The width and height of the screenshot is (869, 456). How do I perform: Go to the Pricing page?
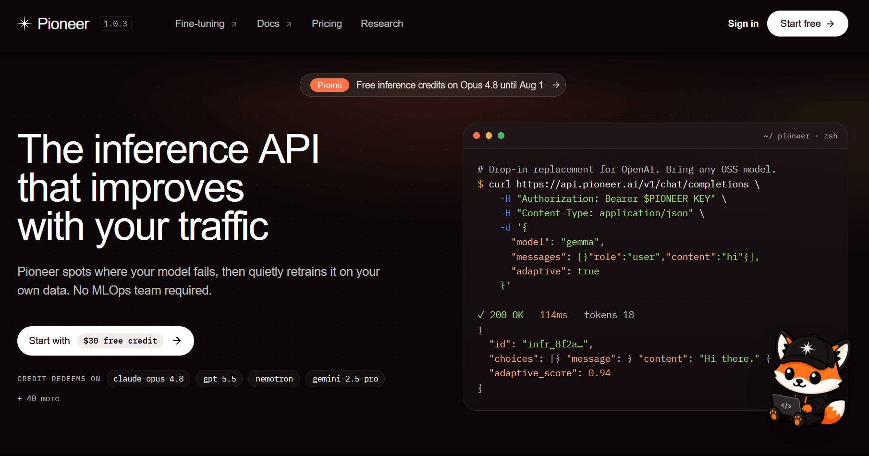tap(327, 24)
